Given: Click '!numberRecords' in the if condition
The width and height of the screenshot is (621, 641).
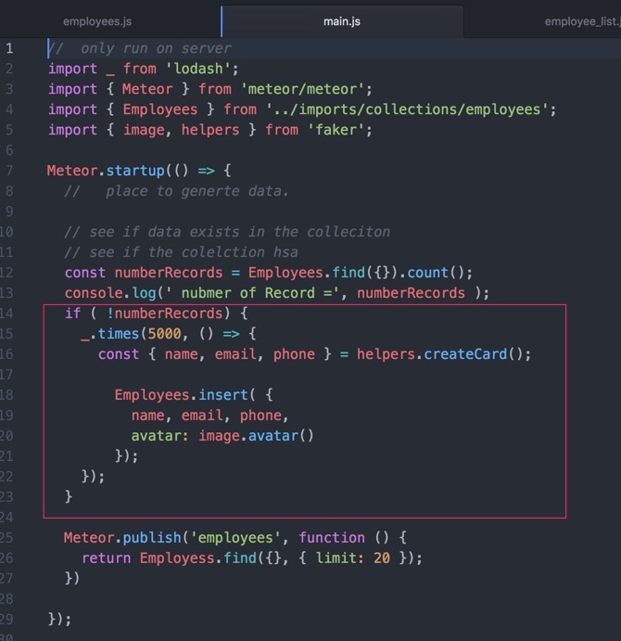Looking at the screenshot, I should pos(164,314).
